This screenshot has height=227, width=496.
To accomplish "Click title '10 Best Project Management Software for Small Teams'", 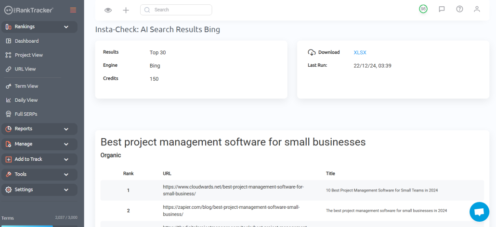I will 382,191.
